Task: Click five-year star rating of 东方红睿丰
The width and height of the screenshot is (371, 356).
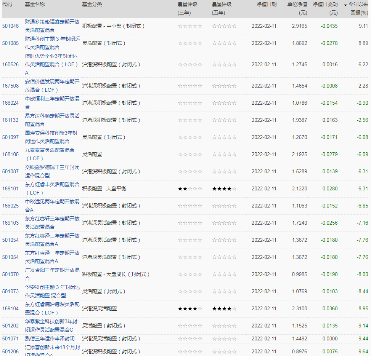Action: (x=224, y=189)
